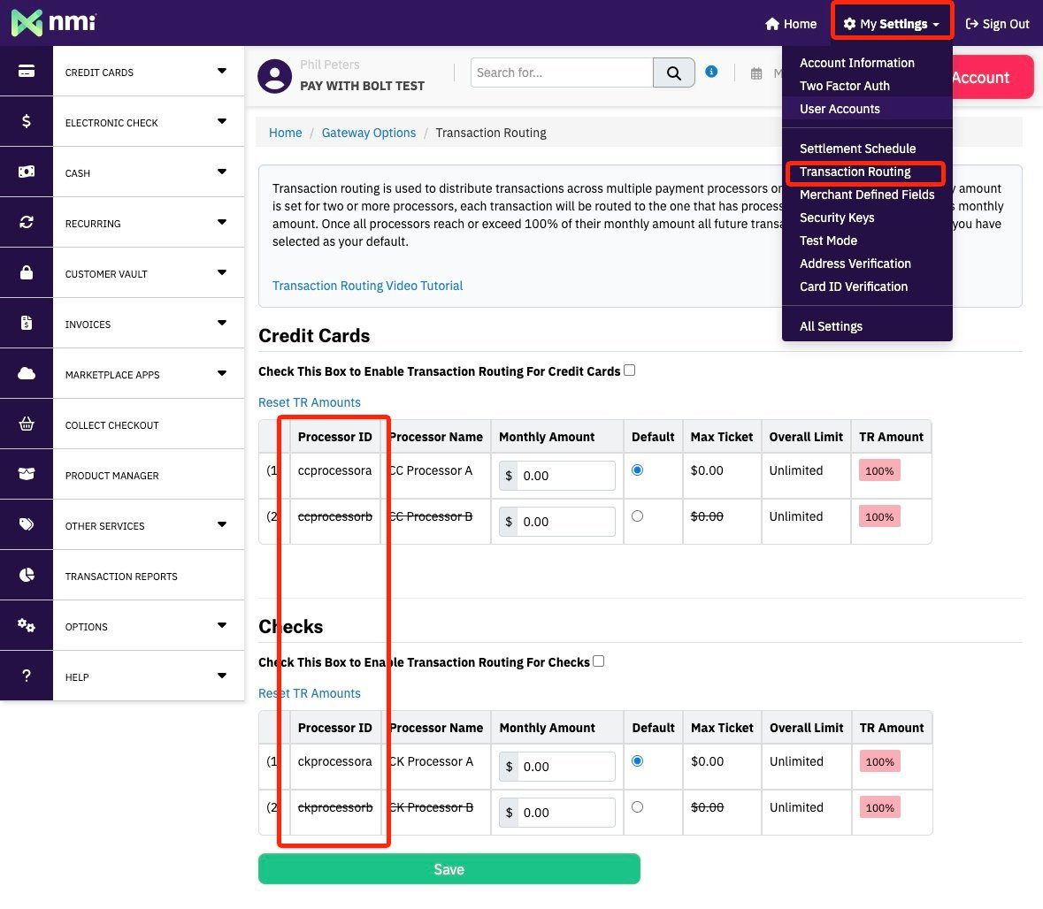Open Address Verification menu item
The width and height of the screenshot is (1043, 909).
855,264
